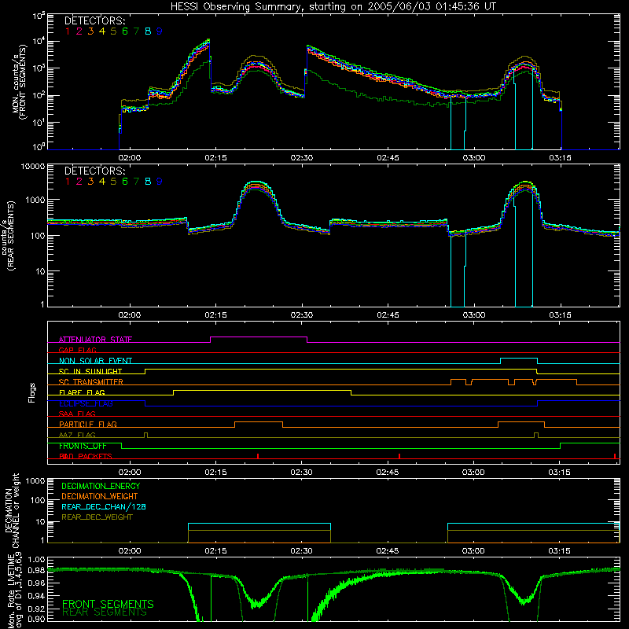Select the ECLIPSE FLAG label

[86, 403]
